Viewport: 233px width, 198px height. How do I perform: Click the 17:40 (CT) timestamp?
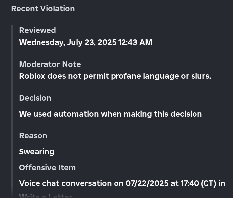pos(198,183)
